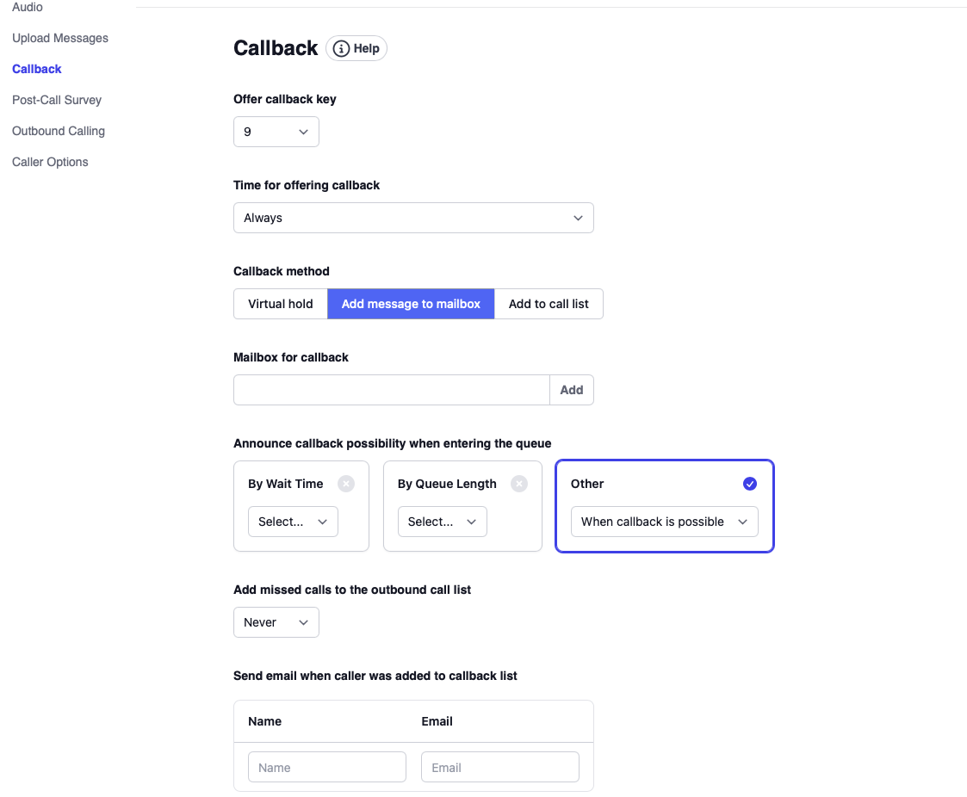The width and height of the screenshot is (967, 797).
Task: Open the Offer callback key dropdown
Action: [276, 132]
